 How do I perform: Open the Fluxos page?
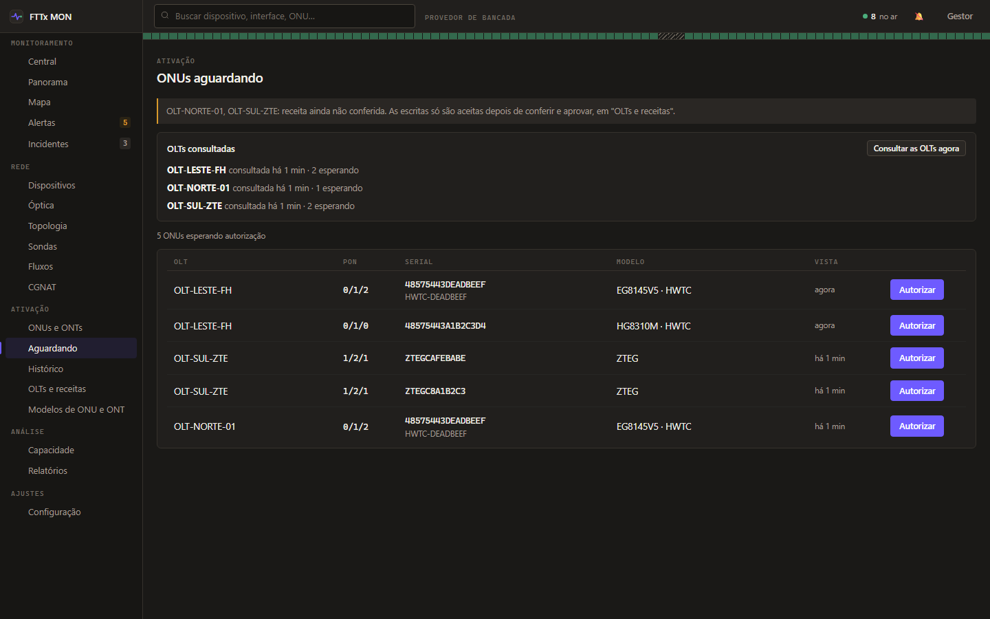click(71, 267)
